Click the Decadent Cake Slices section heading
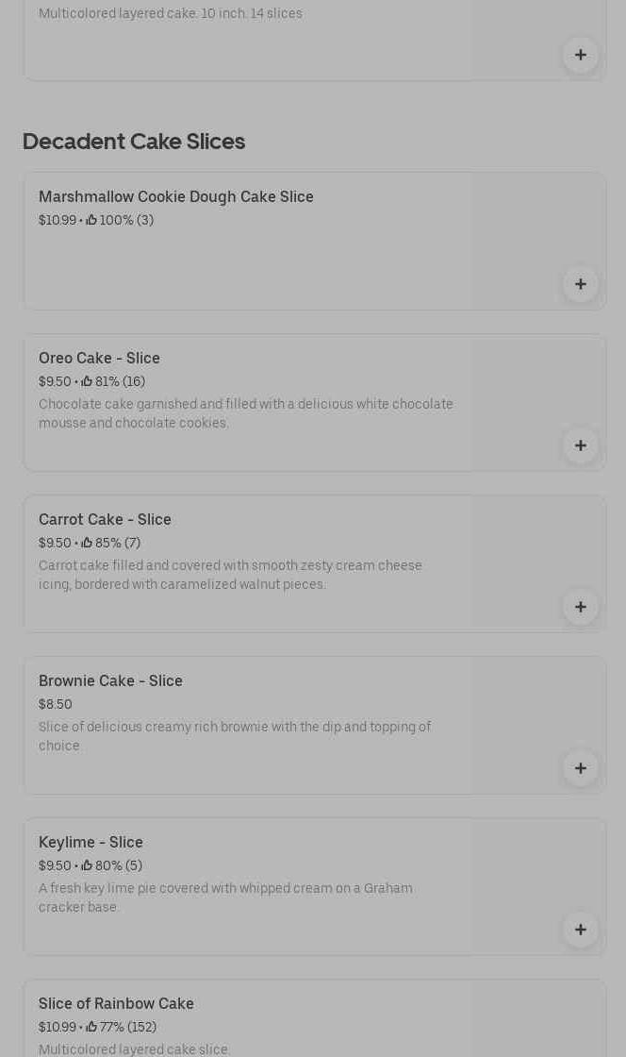Screen dimensions: 626x1057 (134, 142)
